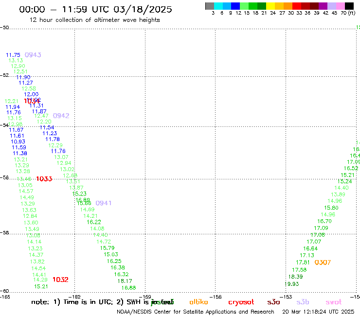
Task: Click the s3b satellite legend label
Action: (x=303, y=302)
